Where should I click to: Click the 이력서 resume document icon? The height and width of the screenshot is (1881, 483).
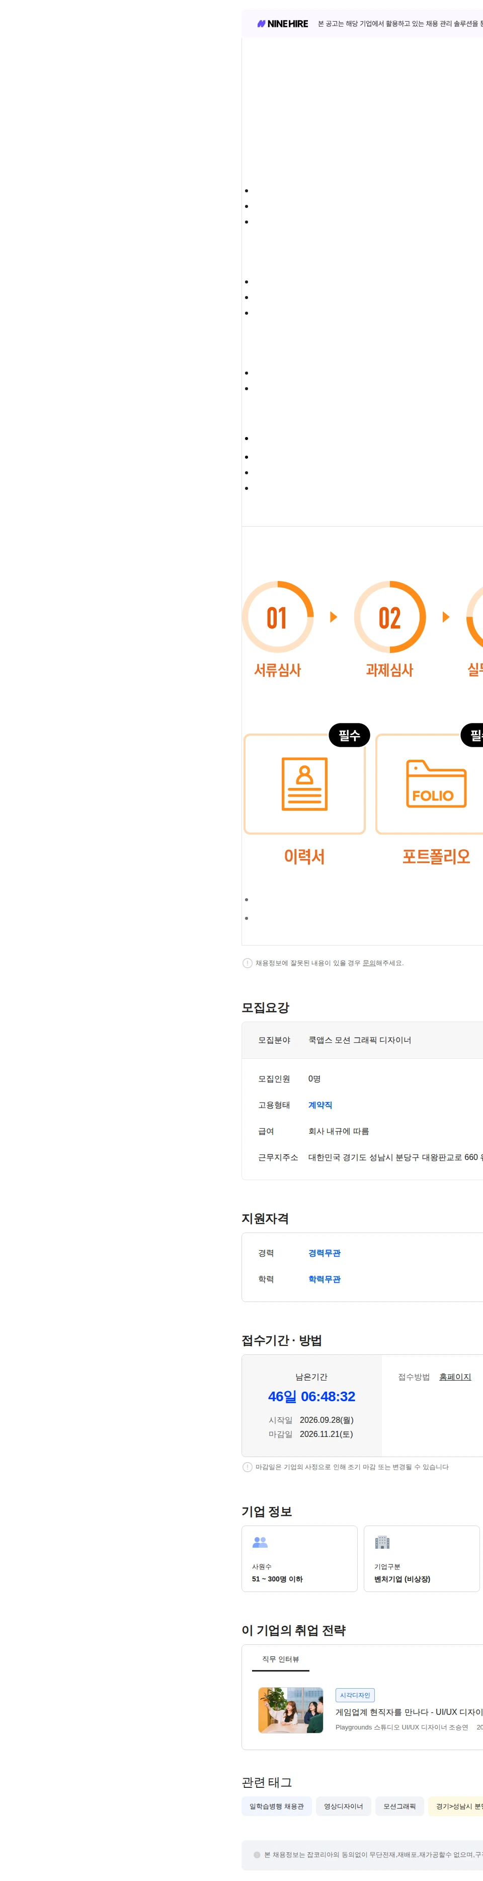304,784
